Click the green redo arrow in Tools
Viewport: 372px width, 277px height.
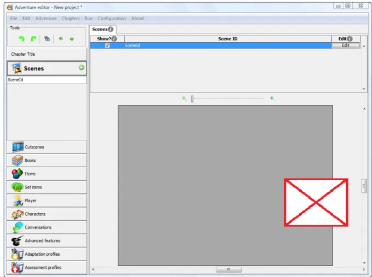click(33, 39)
